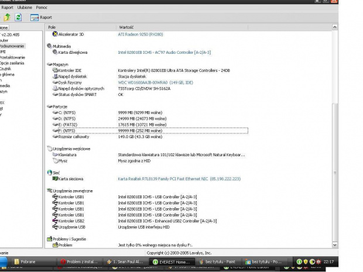
Task: Click the Refresh toolbar icon
Action: [18, 18]
